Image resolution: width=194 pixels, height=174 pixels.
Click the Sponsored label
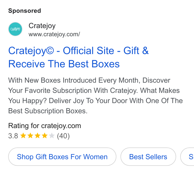click(25, 11)
